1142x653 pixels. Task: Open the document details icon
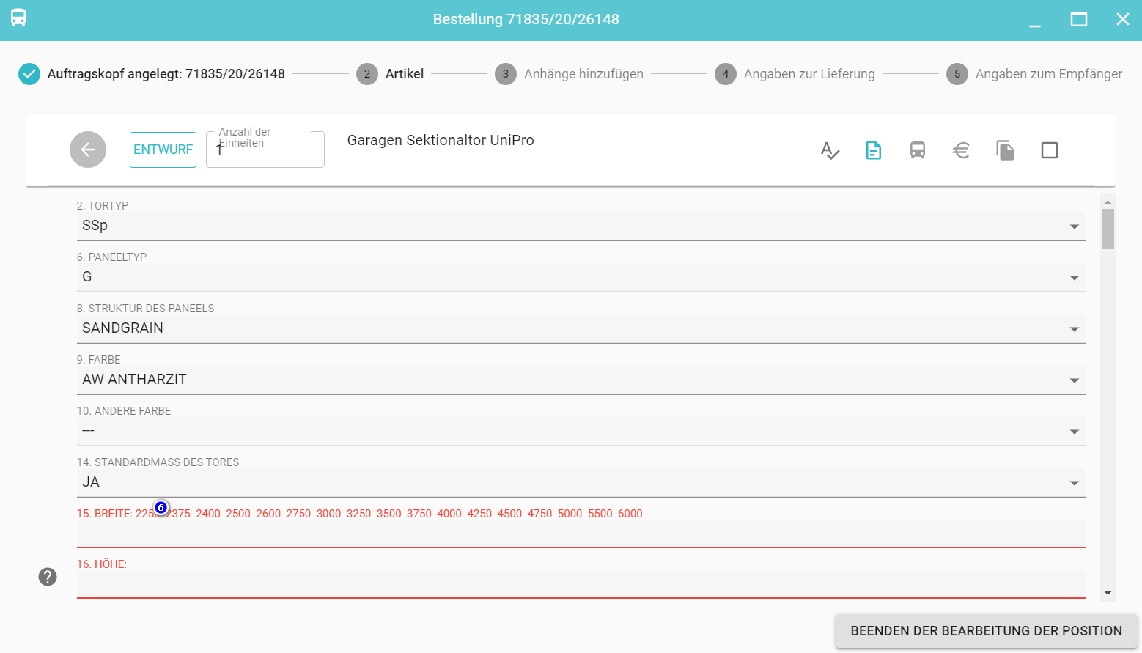[x=874, y=150]
